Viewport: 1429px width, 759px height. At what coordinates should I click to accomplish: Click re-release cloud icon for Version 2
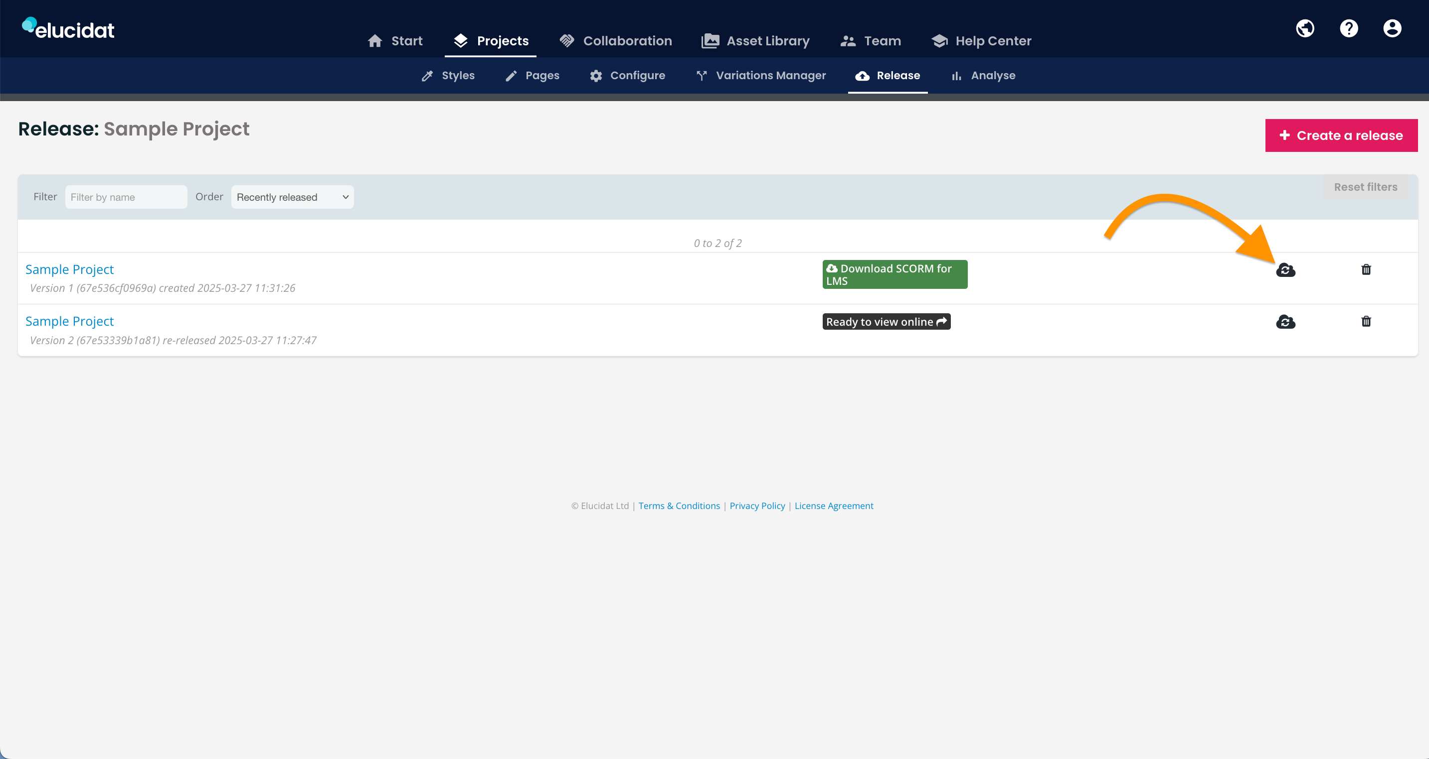click(1285, 321)
